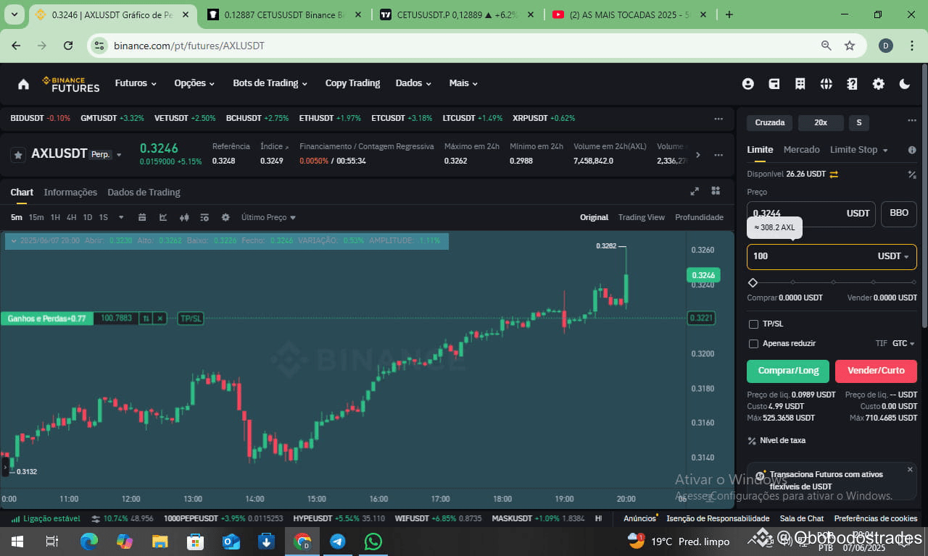
Task: Open the Opções dropdown menu
Action: [x=194, y=83]
